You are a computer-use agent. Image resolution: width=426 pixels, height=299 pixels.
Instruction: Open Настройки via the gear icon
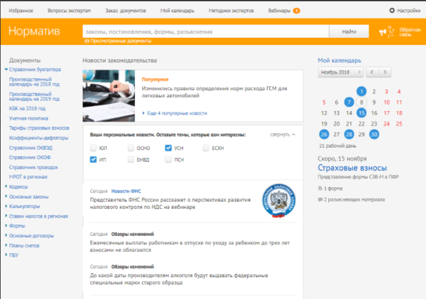pyautogui.click(x=392, y=11)
